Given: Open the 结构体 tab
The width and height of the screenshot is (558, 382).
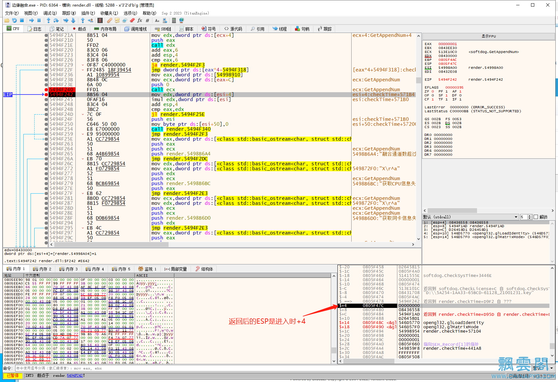Looking at the screenshot, I should (204, 269).
